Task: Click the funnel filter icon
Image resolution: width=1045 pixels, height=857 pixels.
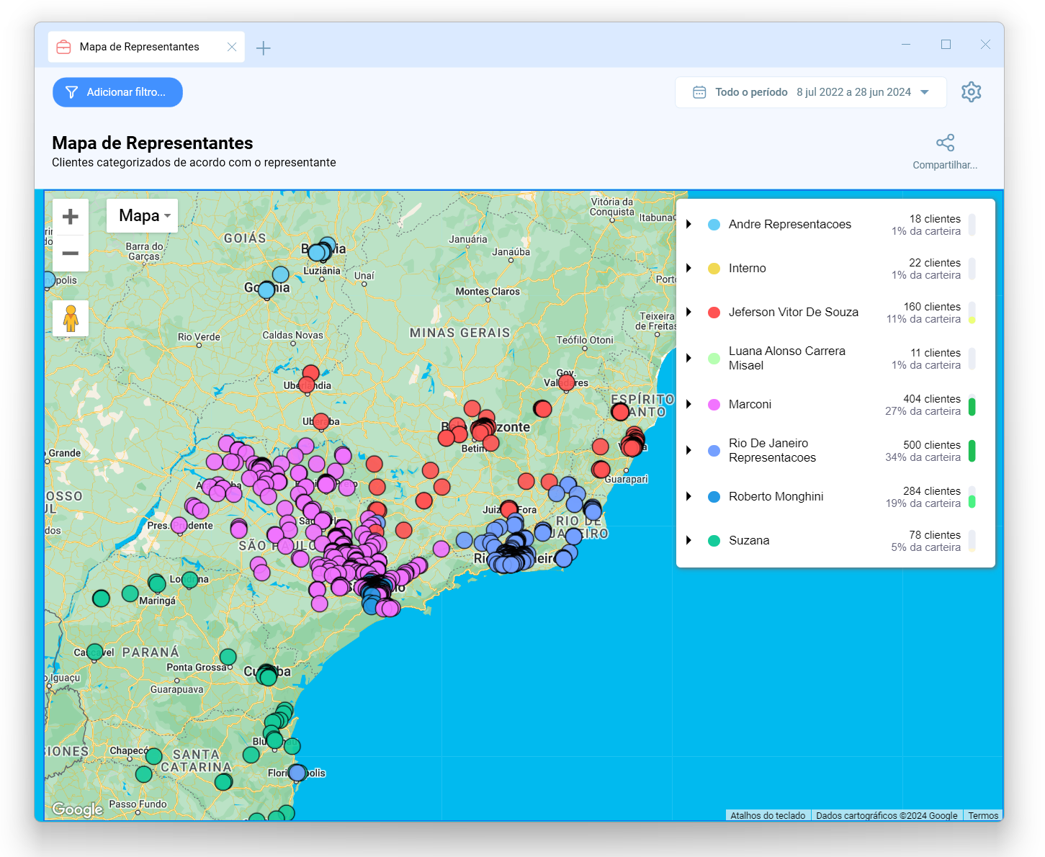Action: point(71,92)
